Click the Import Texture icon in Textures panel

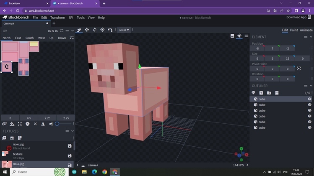[x=5, y=138]
